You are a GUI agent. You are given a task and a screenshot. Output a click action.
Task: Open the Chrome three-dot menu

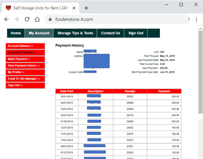[x=196, y=19]
